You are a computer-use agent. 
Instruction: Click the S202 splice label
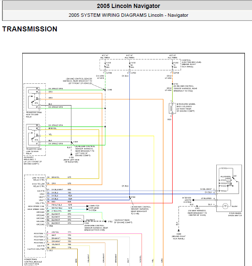(197, 208)
